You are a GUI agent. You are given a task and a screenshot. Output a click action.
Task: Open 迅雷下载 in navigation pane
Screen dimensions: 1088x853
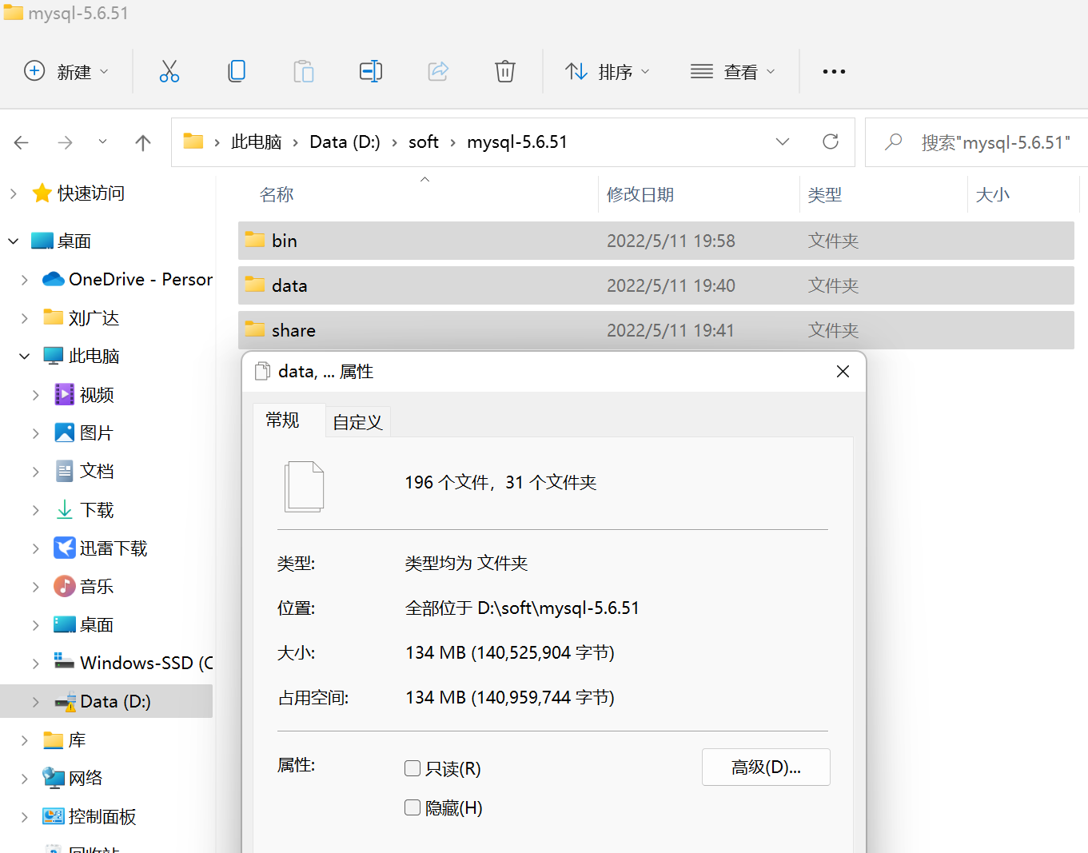point(101,548)
